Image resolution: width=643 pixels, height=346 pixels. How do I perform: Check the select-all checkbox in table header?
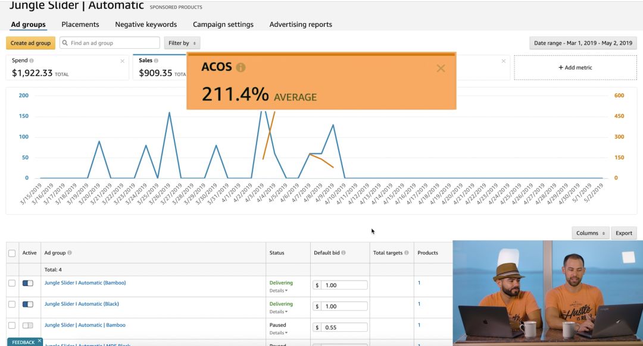(x=12, y=253)
